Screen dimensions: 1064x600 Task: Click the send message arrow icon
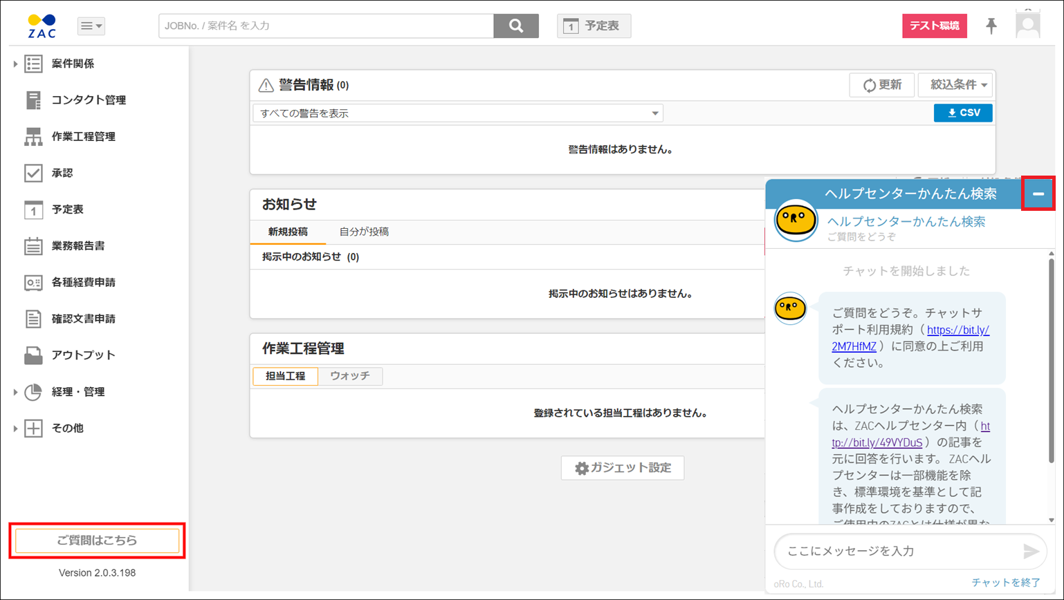point(1031,551)
